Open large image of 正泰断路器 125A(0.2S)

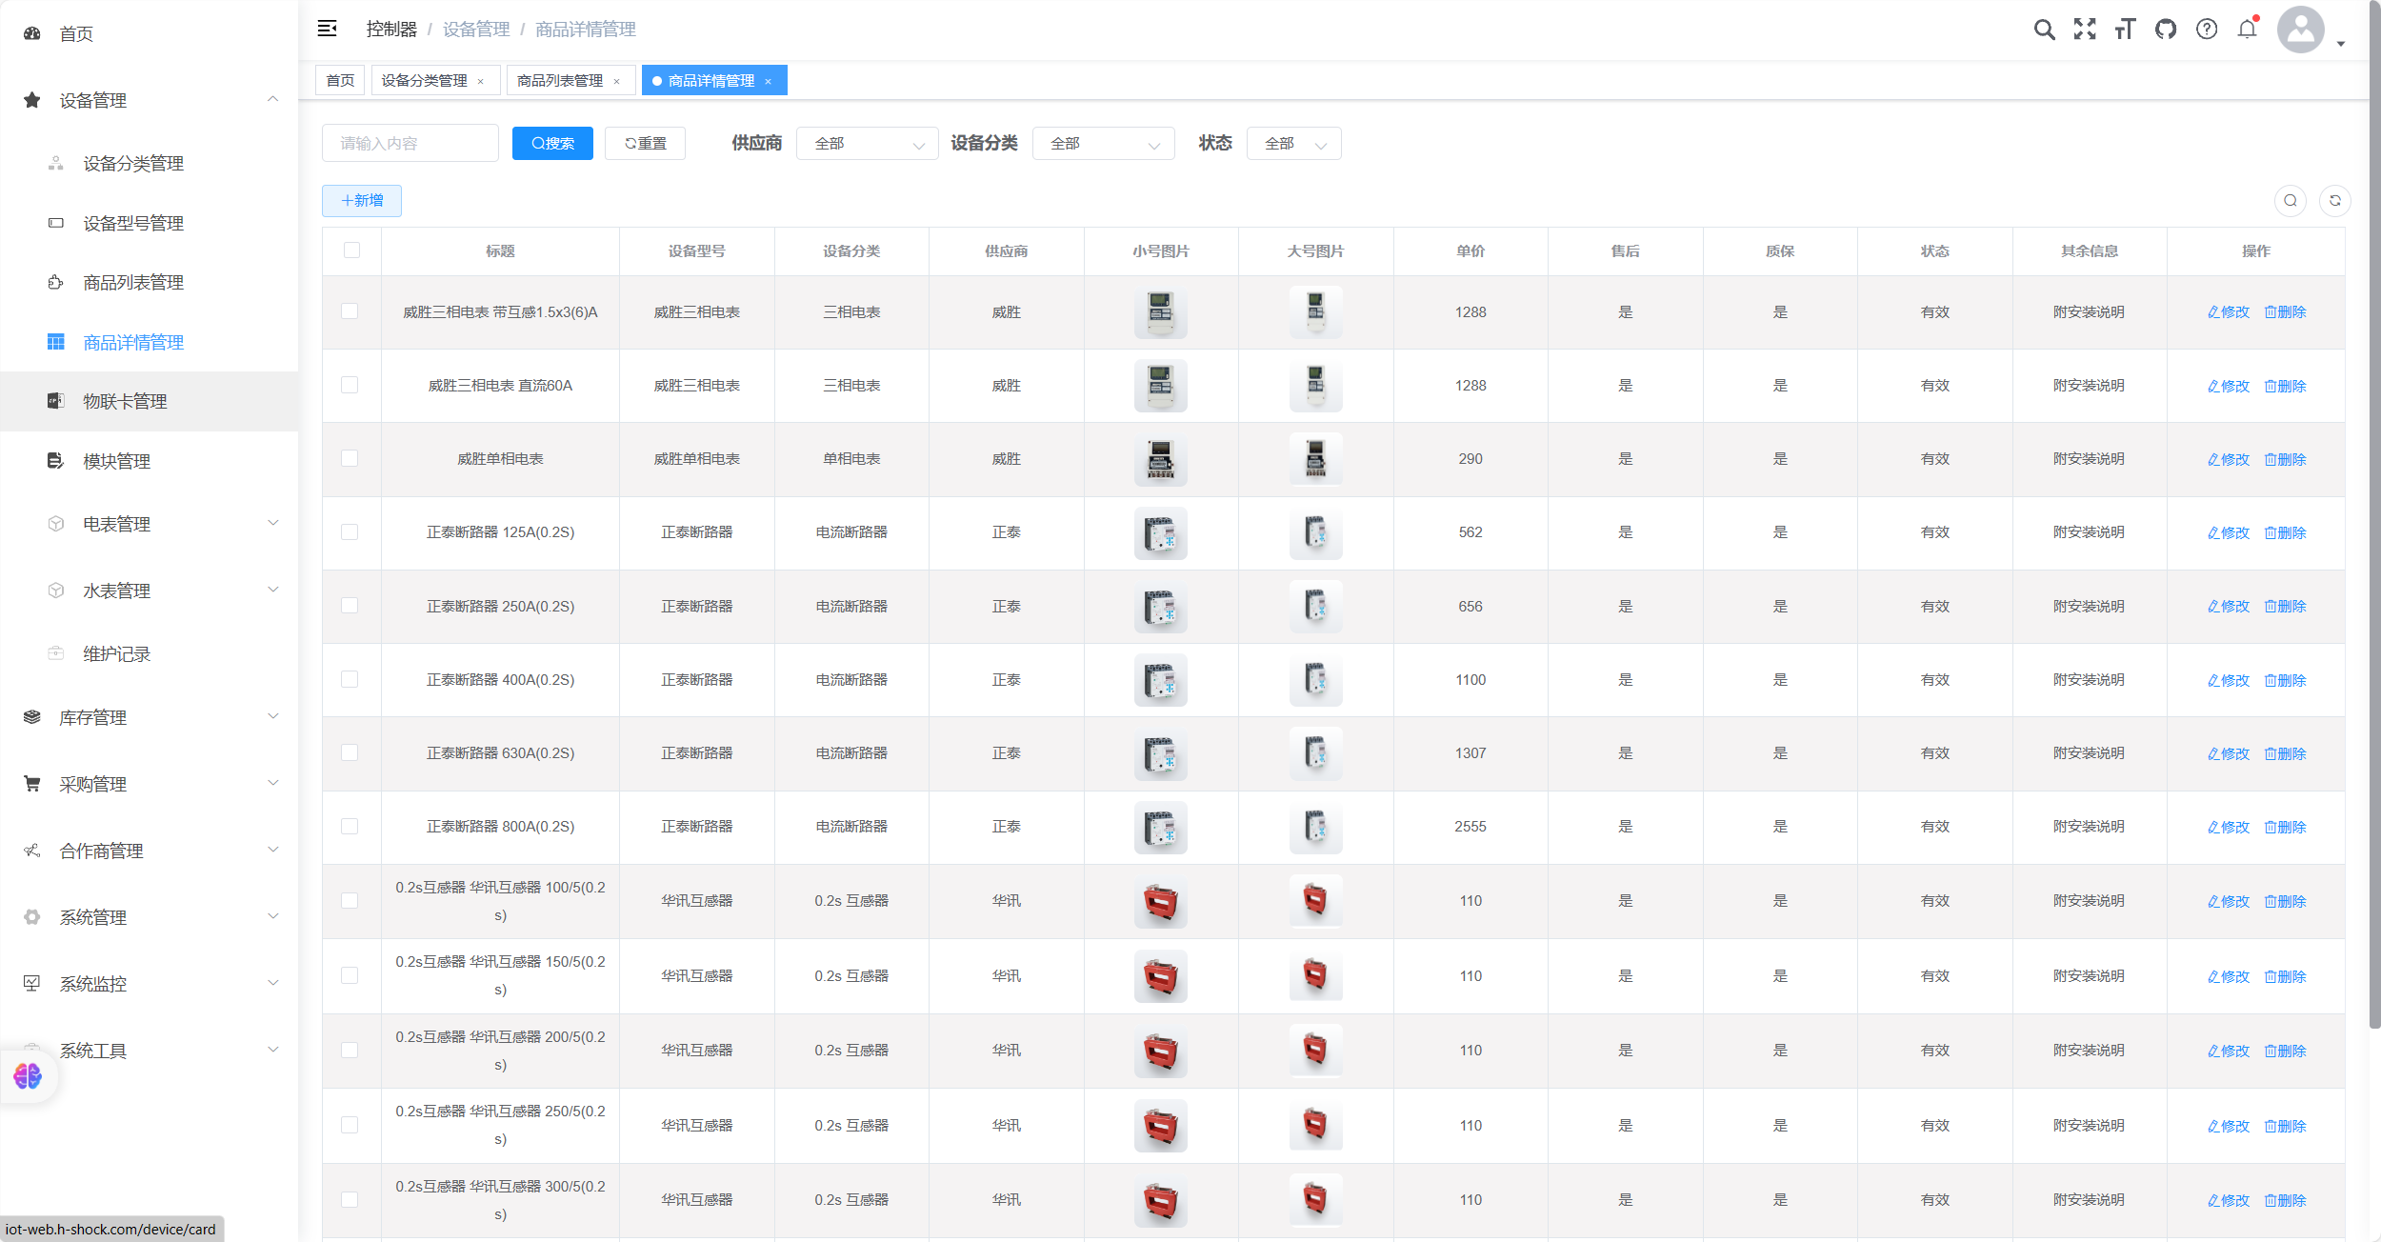pos(1315,532)
